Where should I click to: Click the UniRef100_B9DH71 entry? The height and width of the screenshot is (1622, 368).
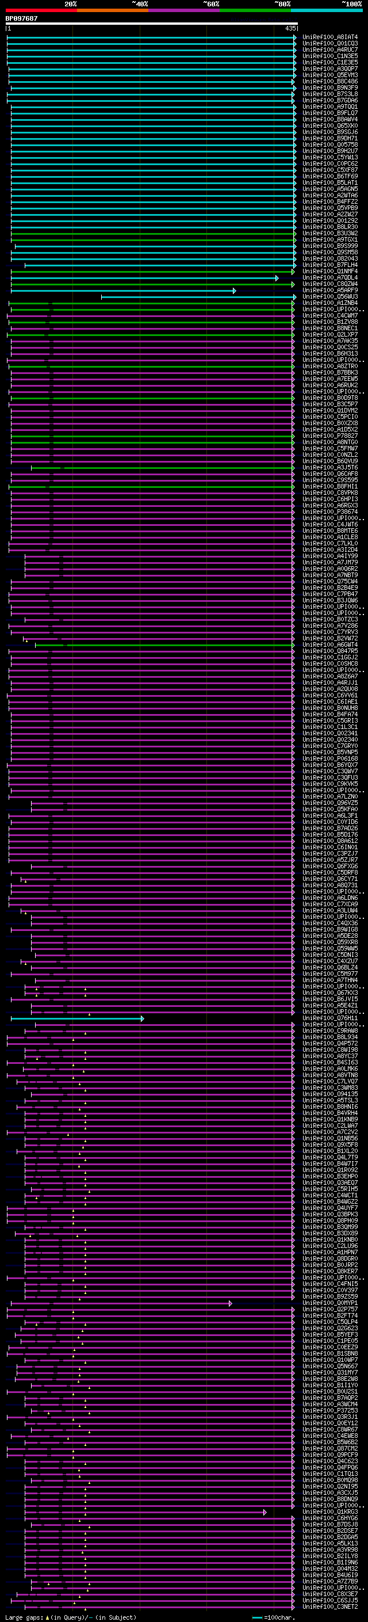pos(330,138)
